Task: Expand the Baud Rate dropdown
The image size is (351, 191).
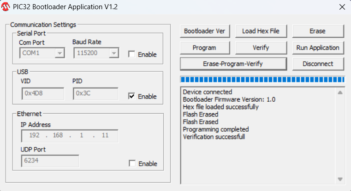Action: (x=113, y=53)
